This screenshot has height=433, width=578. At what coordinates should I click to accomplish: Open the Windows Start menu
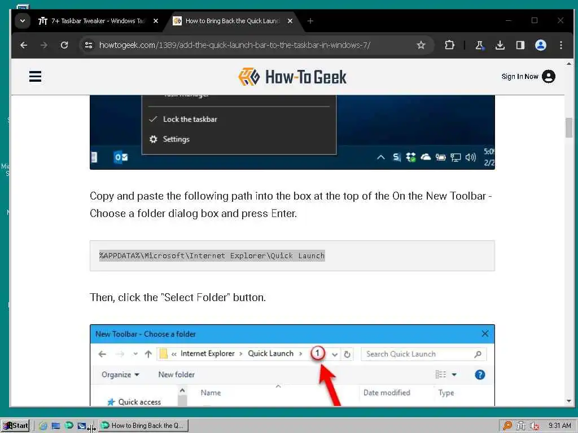click(x=15, y=426)
